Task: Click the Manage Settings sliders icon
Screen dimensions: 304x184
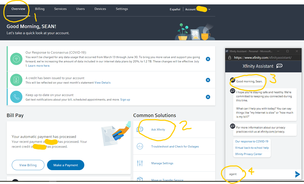Action: [x=140, y=163]
